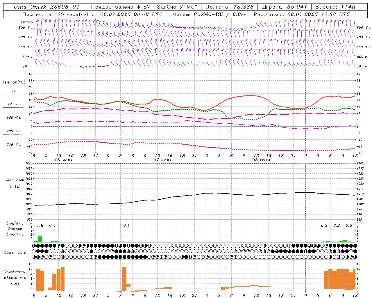This screenshot has height=298, width=372.
Task: Click the Широта: 55.041 value
Action: click(x=284, y=7)
